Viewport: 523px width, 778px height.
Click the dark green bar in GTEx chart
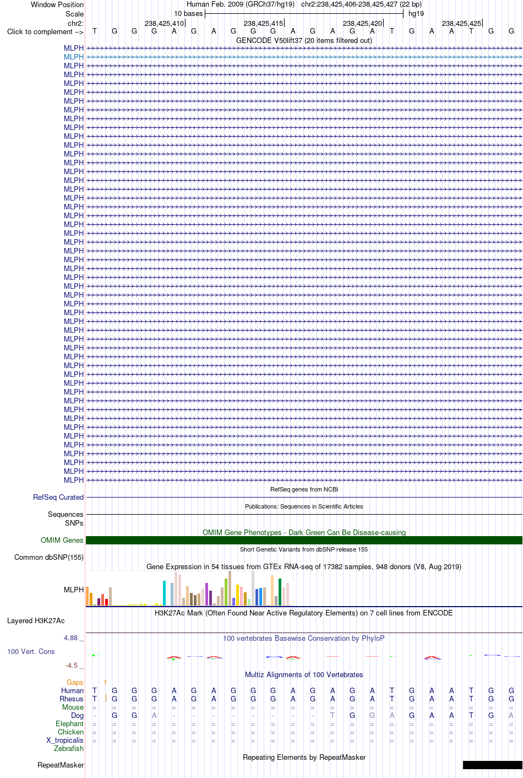click(280, 592)
